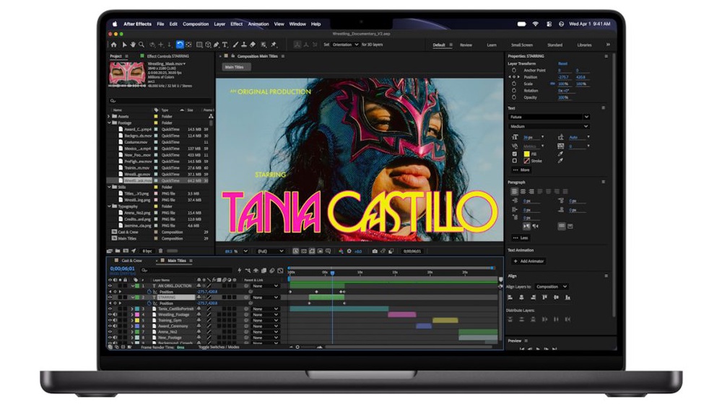The width and height of the screenshot is (722, 406).
Task: Click the trash icon in Project panel
Action: 161,250
